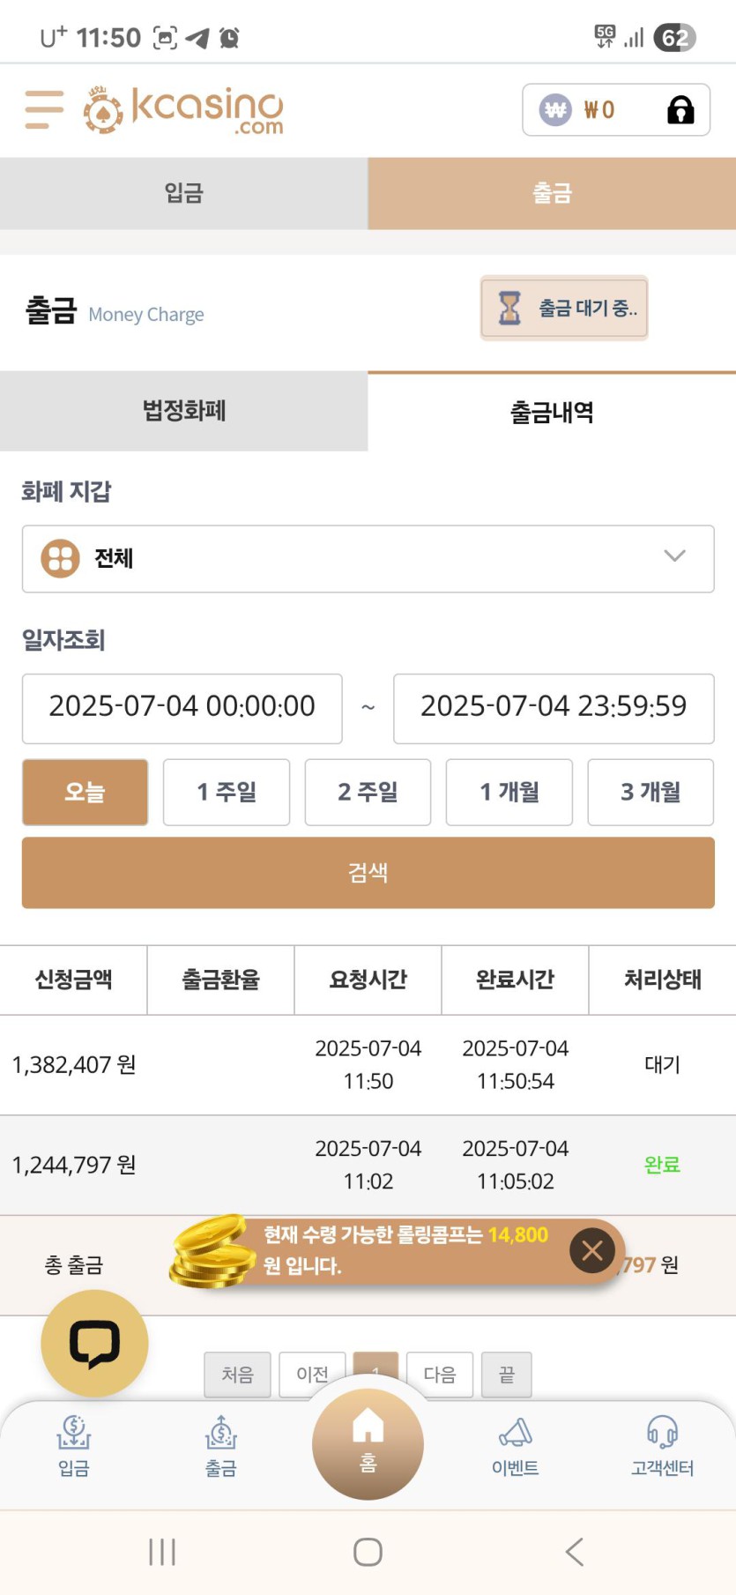Open 입금 in bottom navigation
Screen dimensions: 736x1595
[74, 1446]
